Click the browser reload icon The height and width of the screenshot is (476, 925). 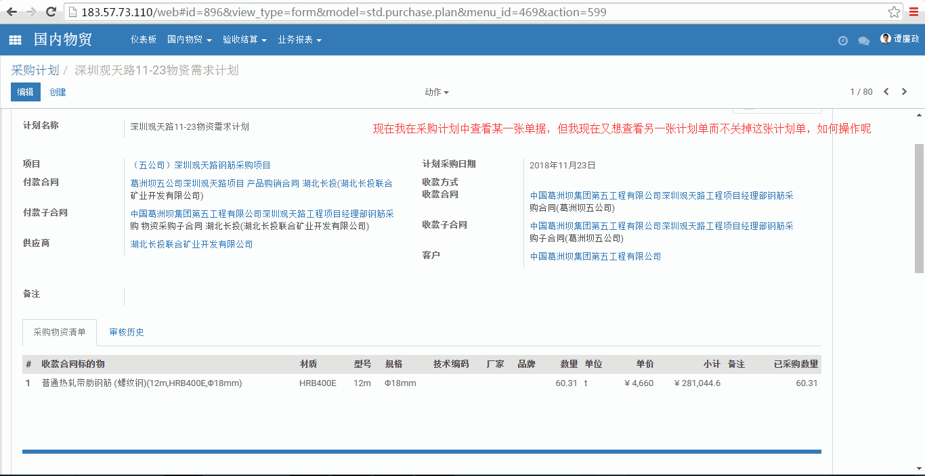(x=51, y=12)
